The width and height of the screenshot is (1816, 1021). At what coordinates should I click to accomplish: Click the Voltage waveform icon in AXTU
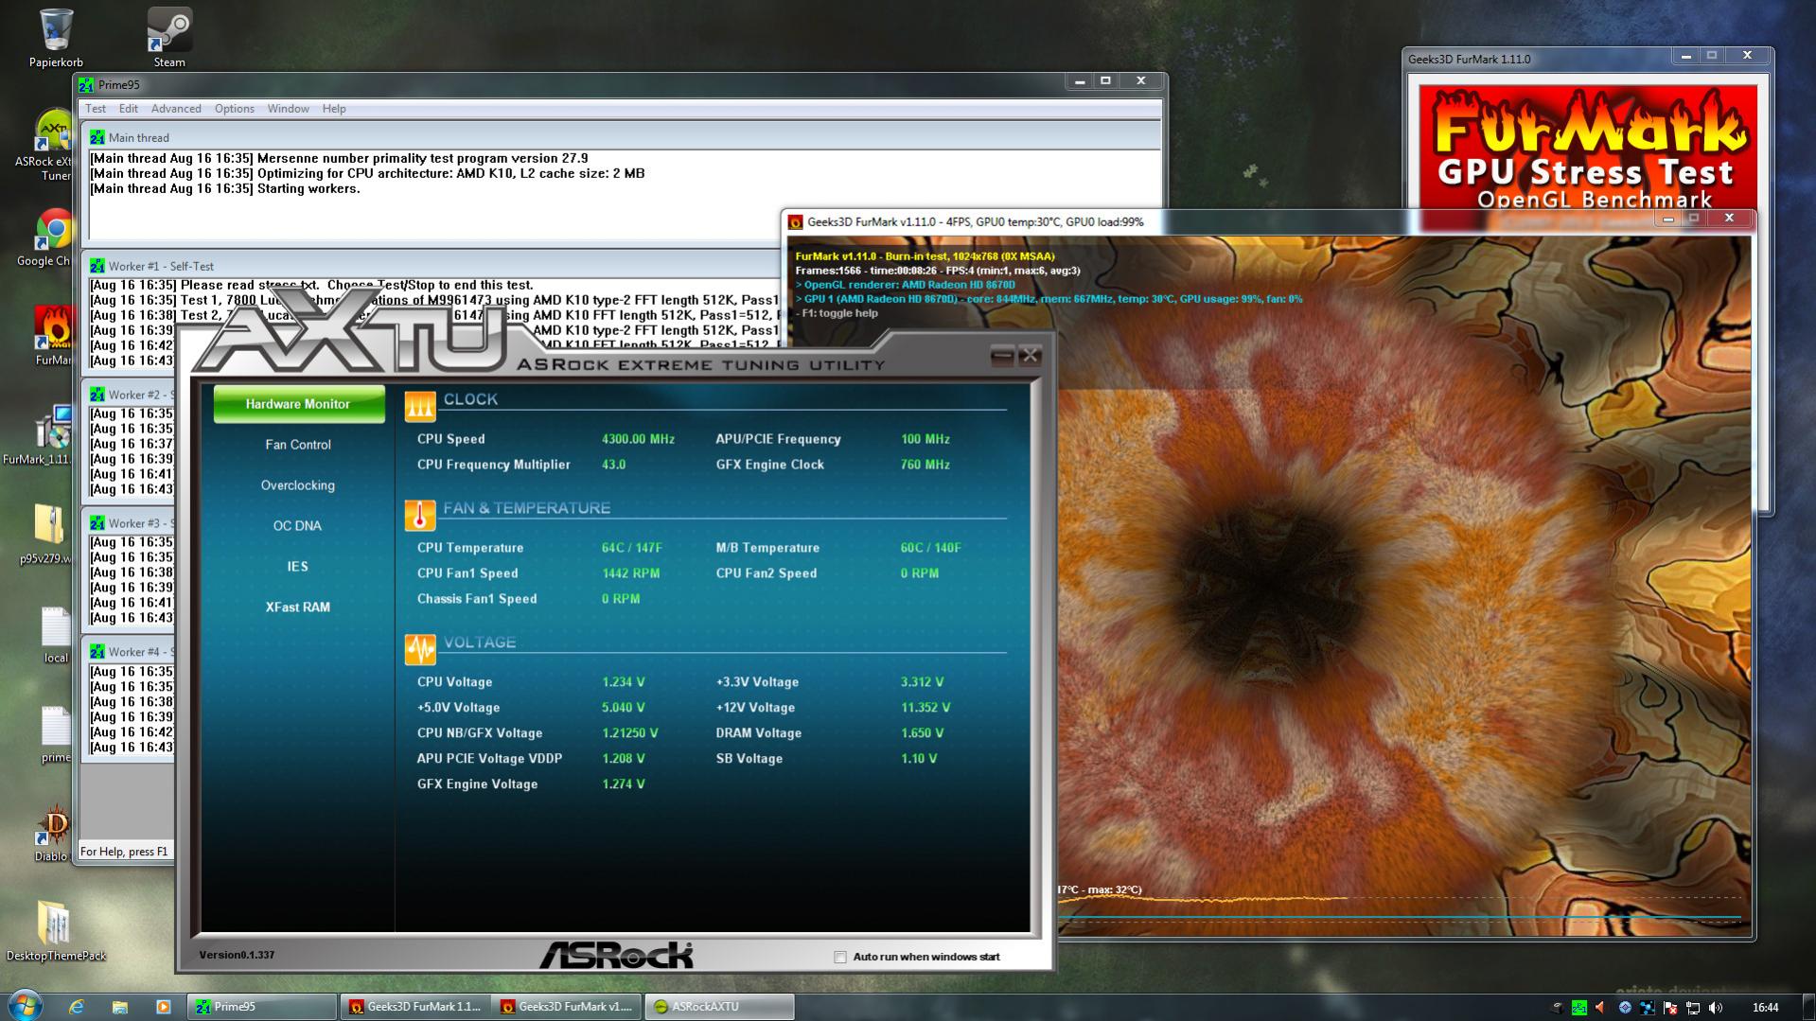[420, 649]
